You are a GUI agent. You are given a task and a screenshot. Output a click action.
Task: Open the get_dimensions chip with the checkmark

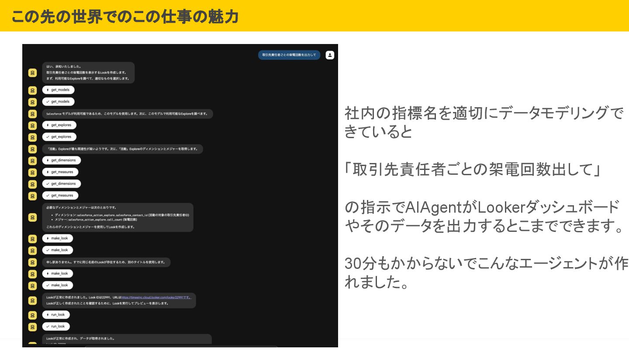pos(62,184)
